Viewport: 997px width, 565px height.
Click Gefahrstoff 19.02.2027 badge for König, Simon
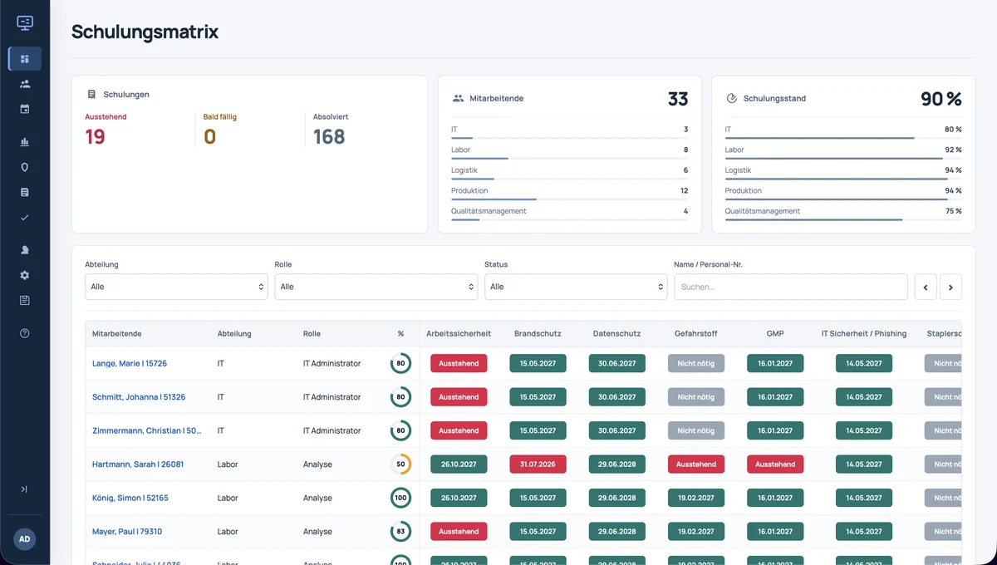(x=696, y=498)
